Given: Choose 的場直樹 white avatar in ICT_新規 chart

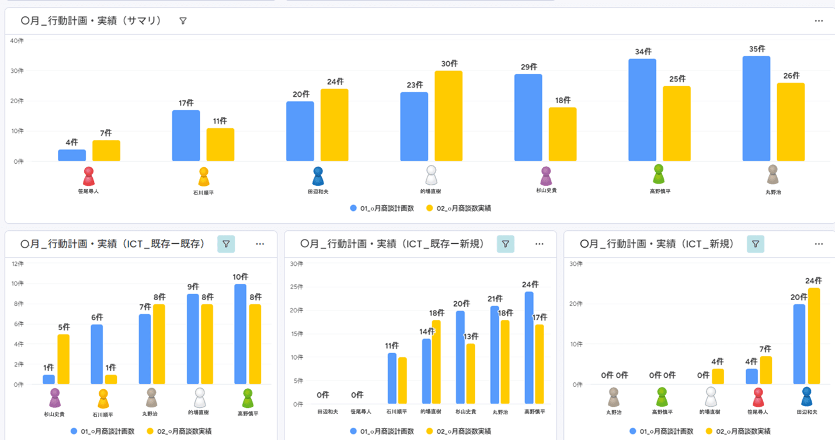Looking at the screenshot, I should pos(711,397).
